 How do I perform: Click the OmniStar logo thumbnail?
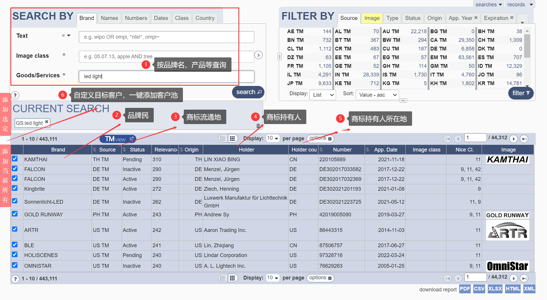[508, 266]
